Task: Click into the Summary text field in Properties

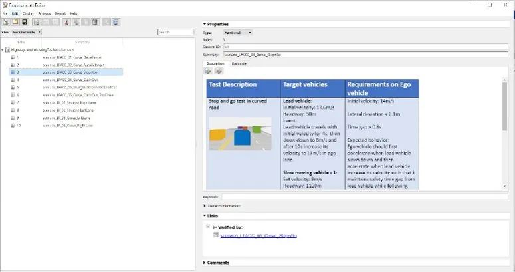Action: pos(365,55)
